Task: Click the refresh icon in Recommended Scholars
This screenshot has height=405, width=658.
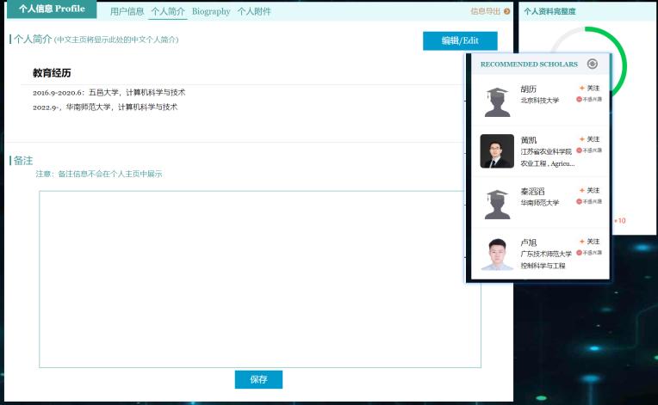Action: point(592,64)
